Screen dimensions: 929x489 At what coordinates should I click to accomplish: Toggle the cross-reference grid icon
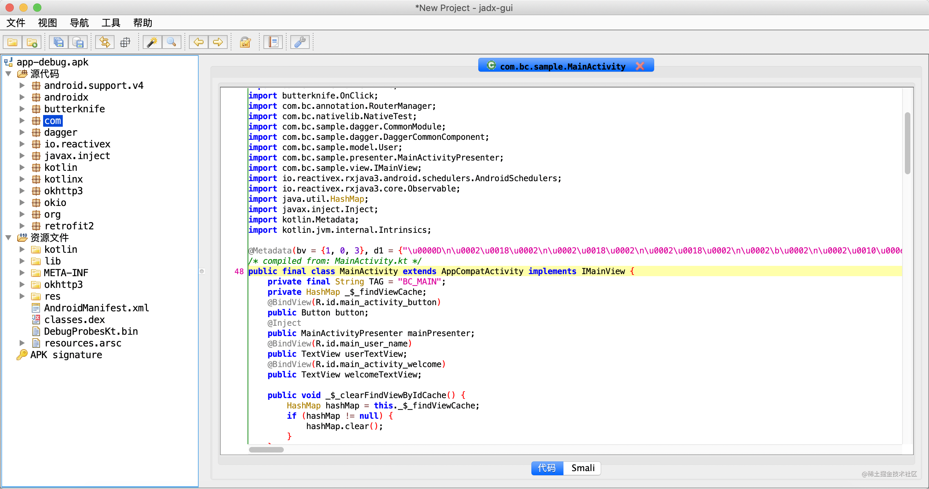(x=125, y=42)
